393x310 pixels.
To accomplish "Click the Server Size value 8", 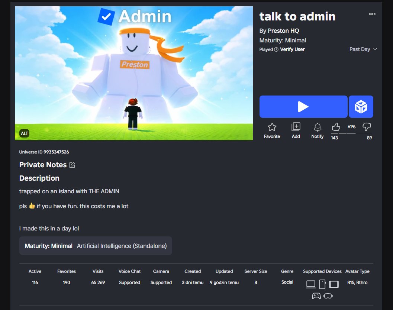I will click(x=256, y=282).
